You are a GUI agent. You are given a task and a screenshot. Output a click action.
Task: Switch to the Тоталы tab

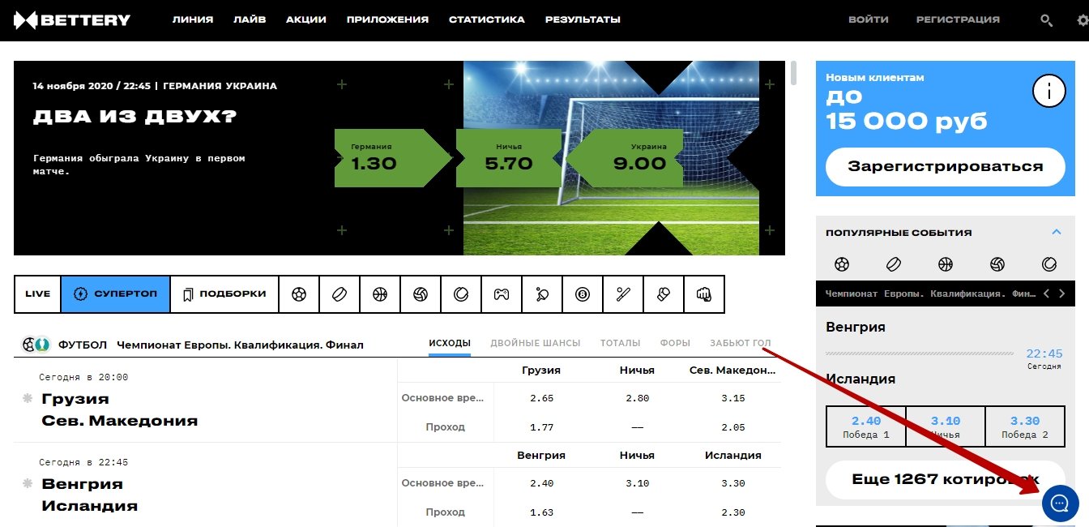click(620, 343)
